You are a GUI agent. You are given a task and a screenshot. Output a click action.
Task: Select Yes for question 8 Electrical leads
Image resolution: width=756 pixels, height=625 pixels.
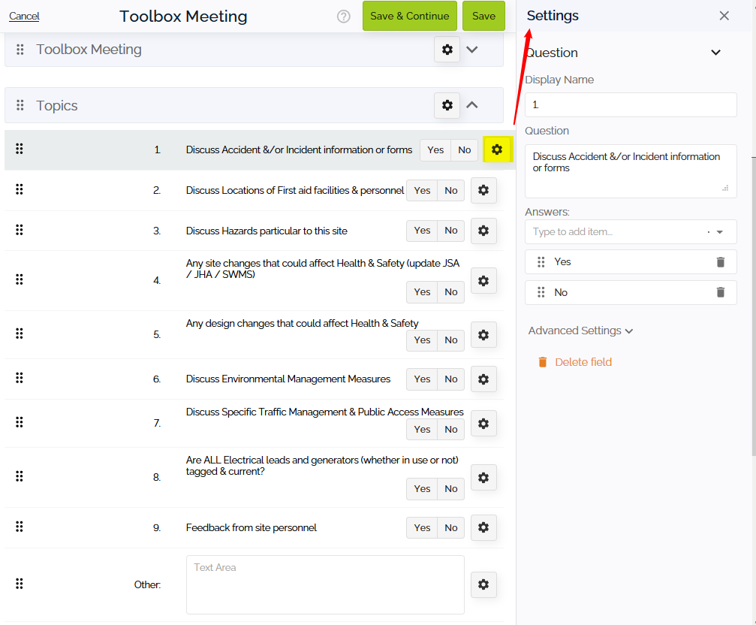point(422,489)
